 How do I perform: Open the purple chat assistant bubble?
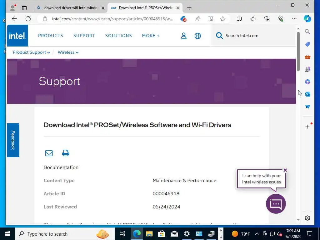pyautogui.click(x=276, y=204)
